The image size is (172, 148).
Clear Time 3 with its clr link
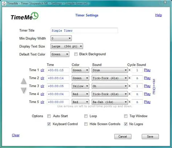point(42,86)
